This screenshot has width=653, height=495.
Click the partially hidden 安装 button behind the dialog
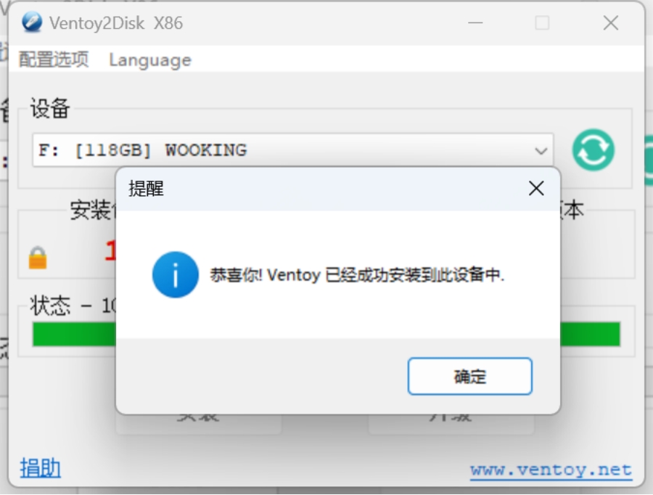point(198,424)
